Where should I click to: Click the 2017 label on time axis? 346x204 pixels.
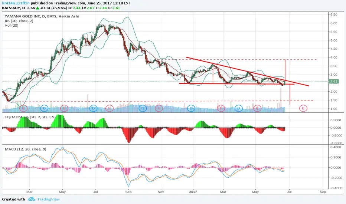click(193, 192)
